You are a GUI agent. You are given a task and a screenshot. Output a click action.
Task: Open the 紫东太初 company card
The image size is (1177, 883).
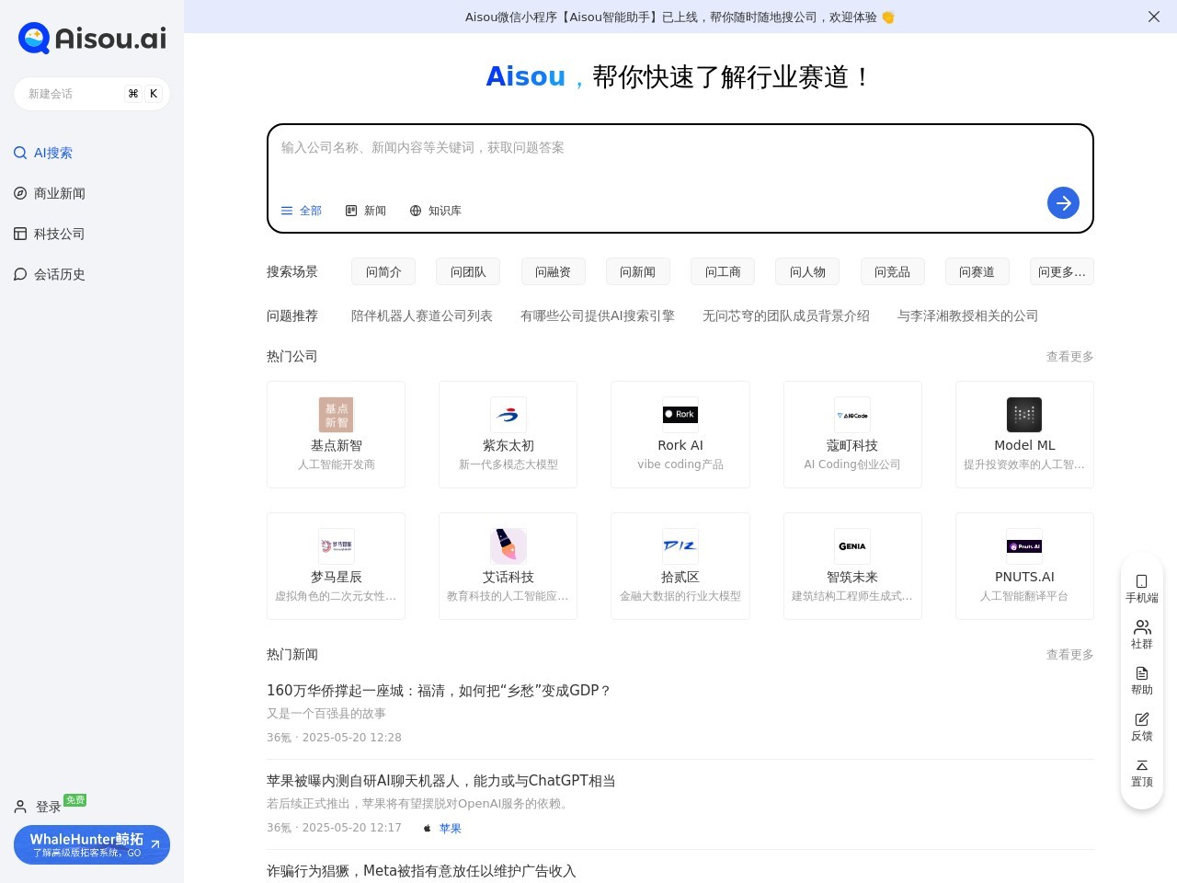point(509,434)
